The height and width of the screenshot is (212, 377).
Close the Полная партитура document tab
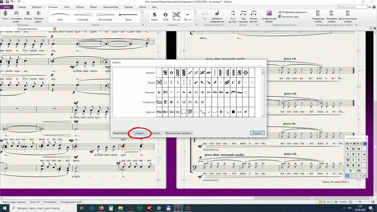(x=54, y=29)
